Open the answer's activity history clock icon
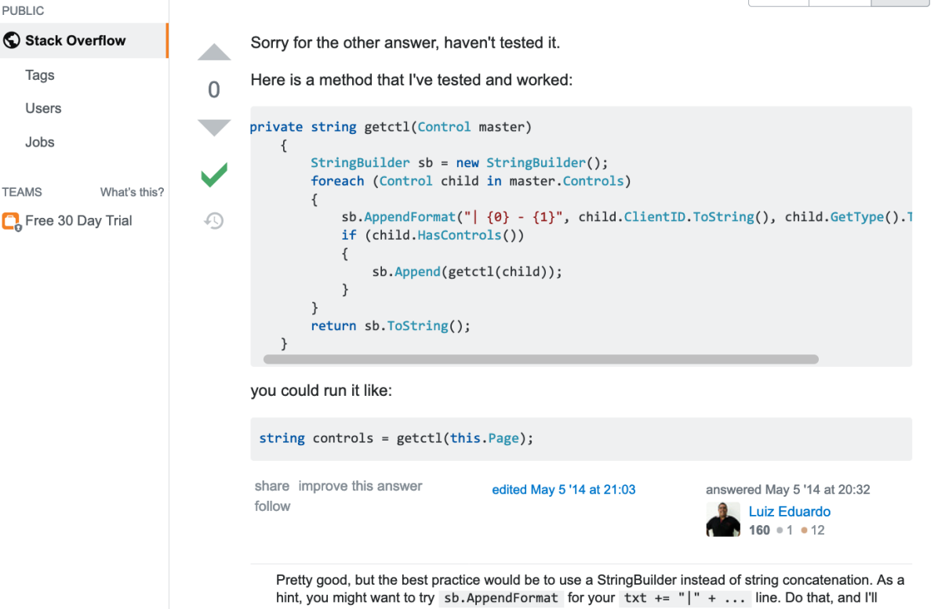 214,221
